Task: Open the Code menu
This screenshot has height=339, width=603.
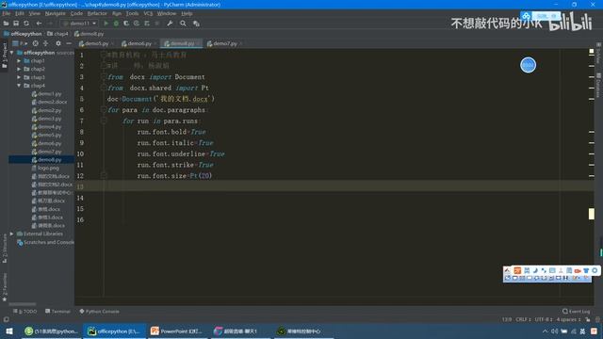Action: click(x=76, y=13)
